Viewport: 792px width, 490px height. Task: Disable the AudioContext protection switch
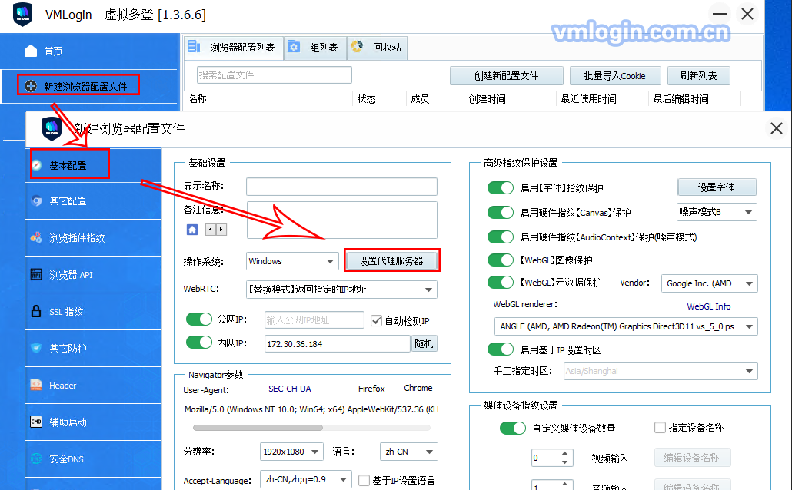(501, 237)
